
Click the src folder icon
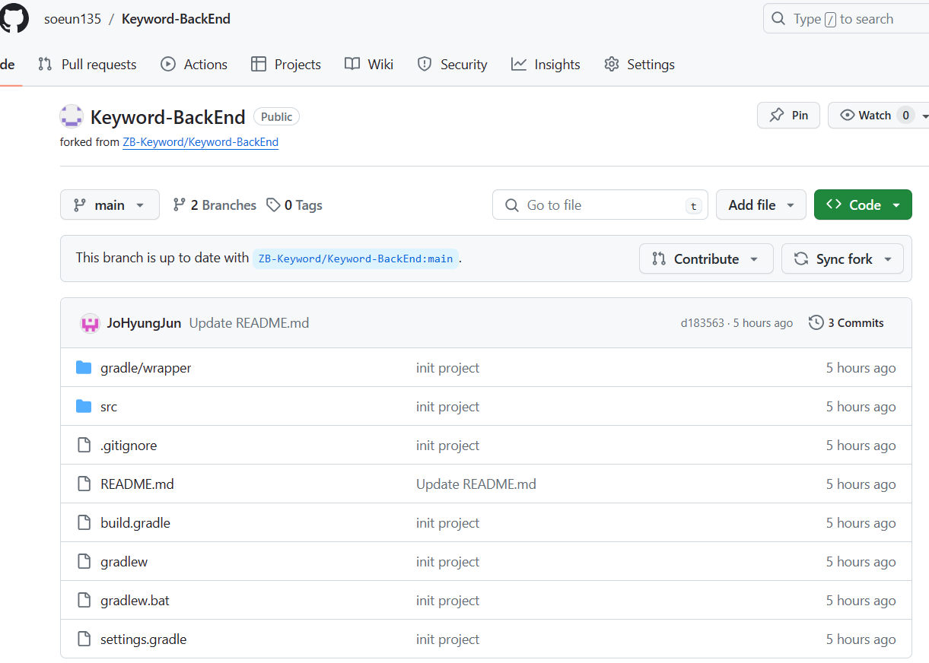click(x=84, y=407)
